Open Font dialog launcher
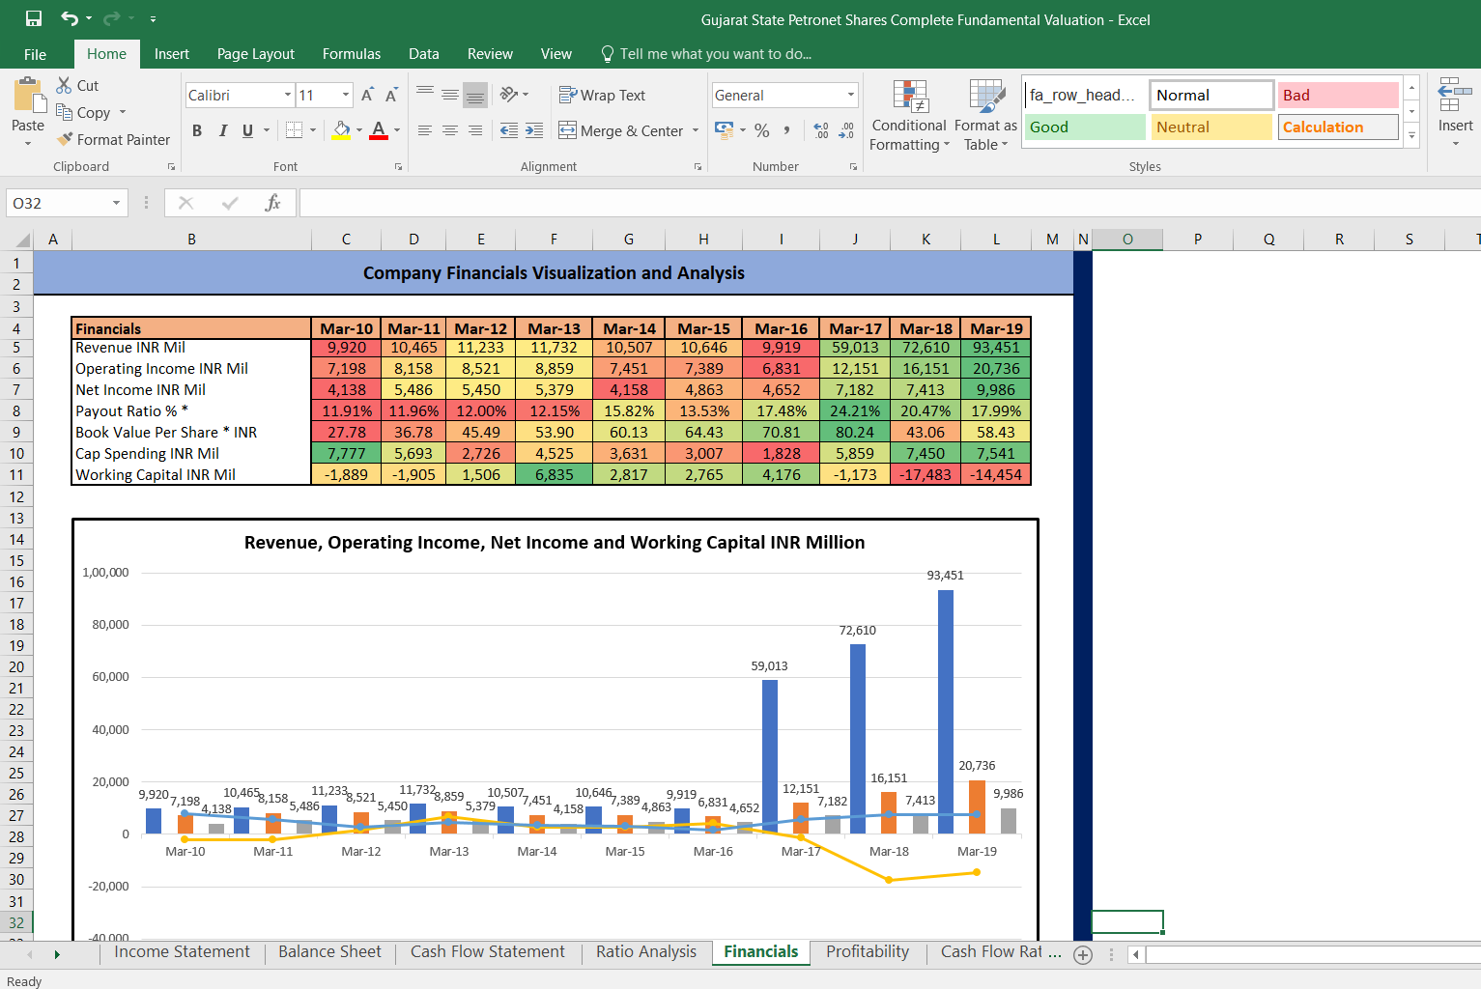Viewport: 1481px width, 989px height. point(398,167)
